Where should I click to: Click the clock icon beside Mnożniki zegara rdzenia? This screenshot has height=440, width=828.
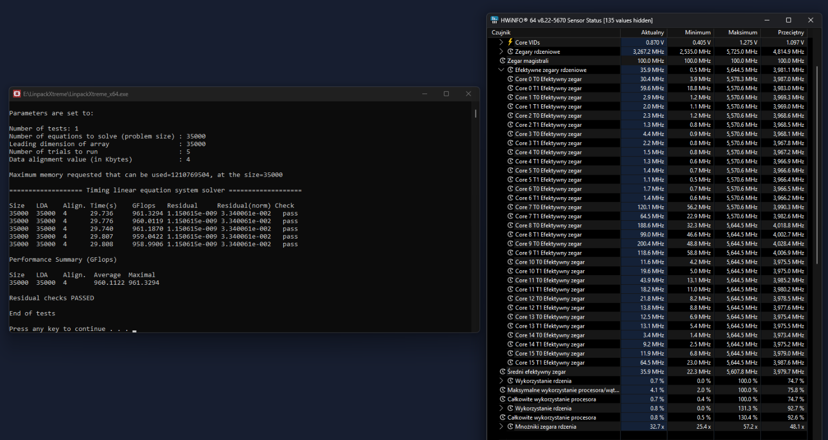[510, 427]
